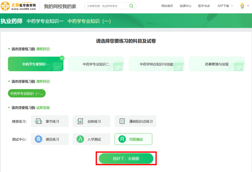Expand the APP下载 dropdown
The image size is (252, 172).
225,6
